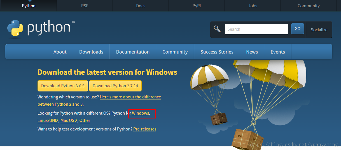Switch to the Python top tab
Viewport: 341px width, 150px height.
pos(29,6)
